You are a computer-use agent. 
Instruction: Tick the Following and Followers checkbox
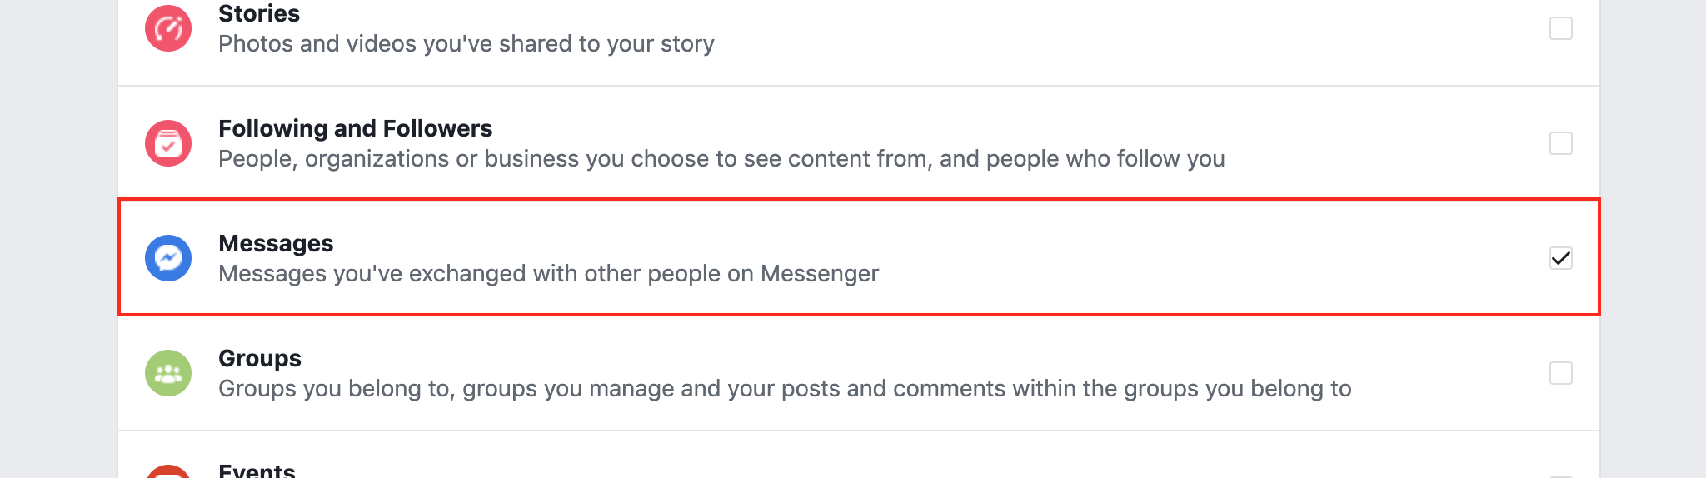[x=1560, y=143]
